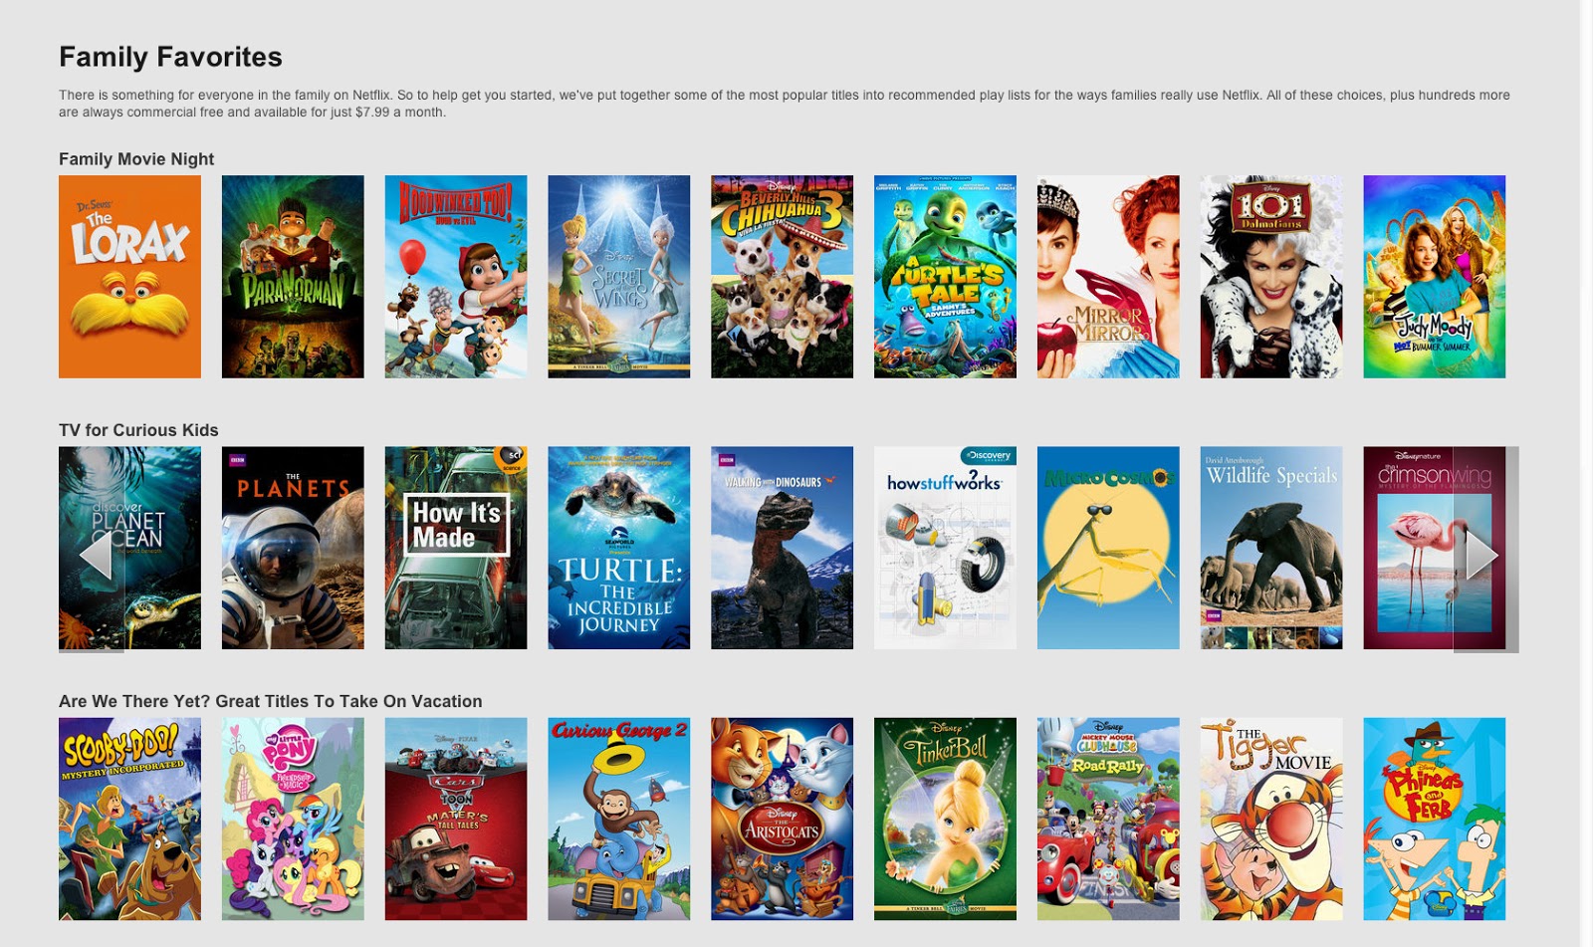
Task: Click the Scooby-Doo Mystery Incorporated poster
Action: click(129, 819)
